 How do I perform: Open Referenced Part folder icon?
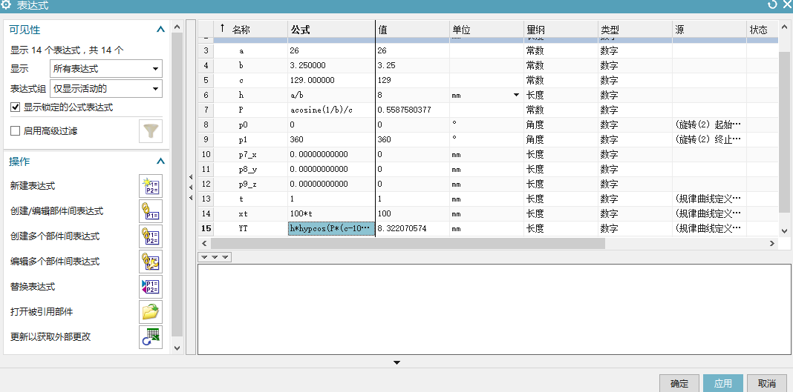coord(151,312)
